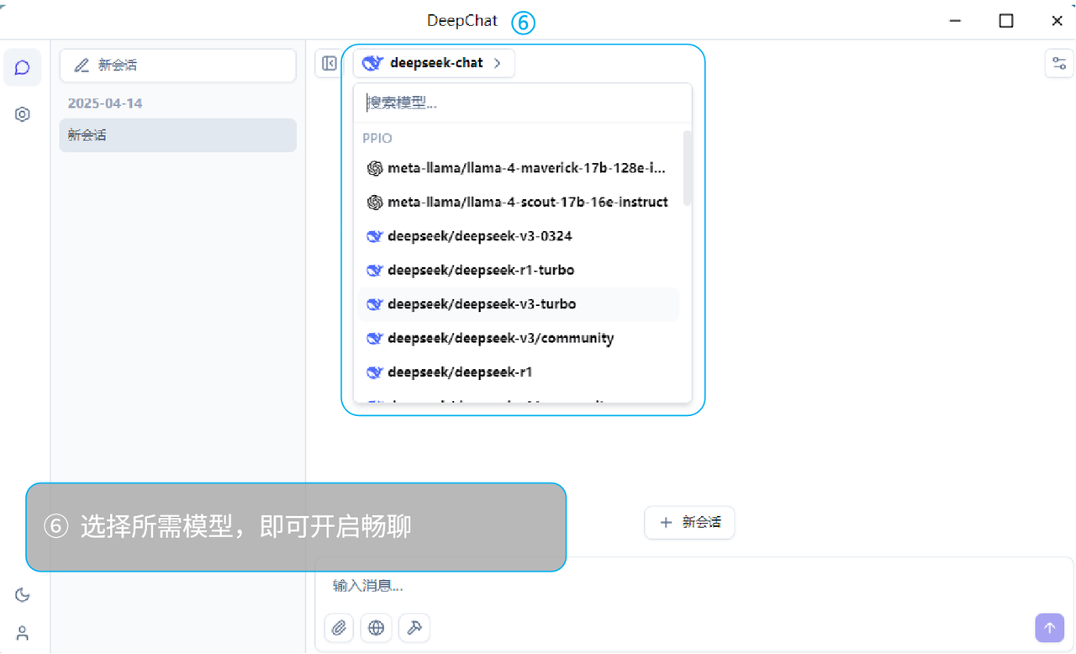
Task: Open model parameters with the sliders icon
Action: pos(1058,63)
